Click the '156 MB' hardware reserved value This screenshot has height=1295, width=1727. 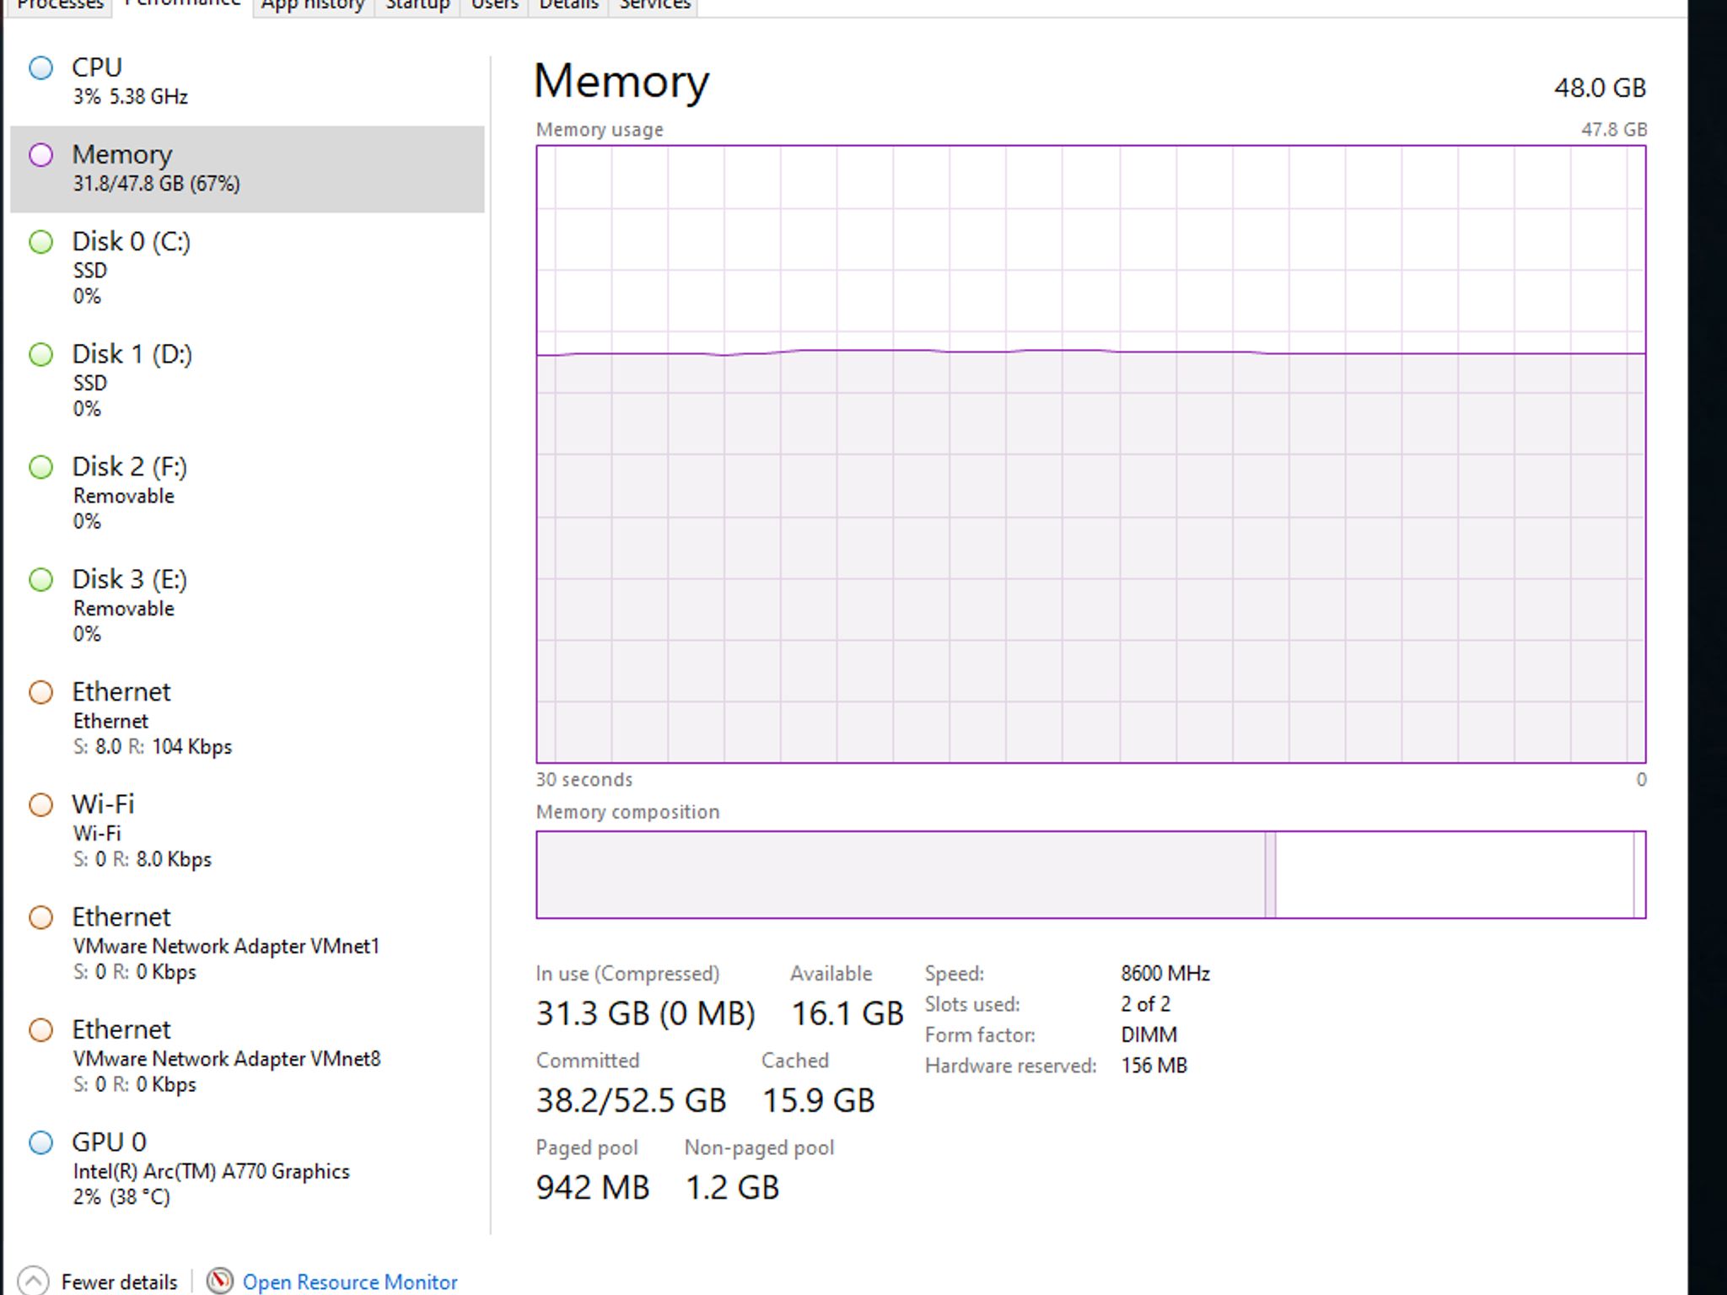(x=1154, y=1066)
